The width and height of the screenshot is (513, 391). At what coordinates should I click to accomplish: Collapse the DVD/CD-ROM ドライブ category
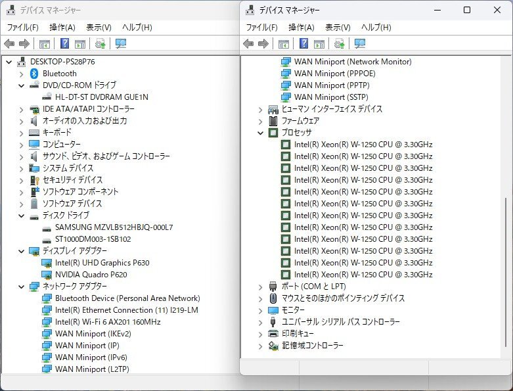[x=21, y=85]
